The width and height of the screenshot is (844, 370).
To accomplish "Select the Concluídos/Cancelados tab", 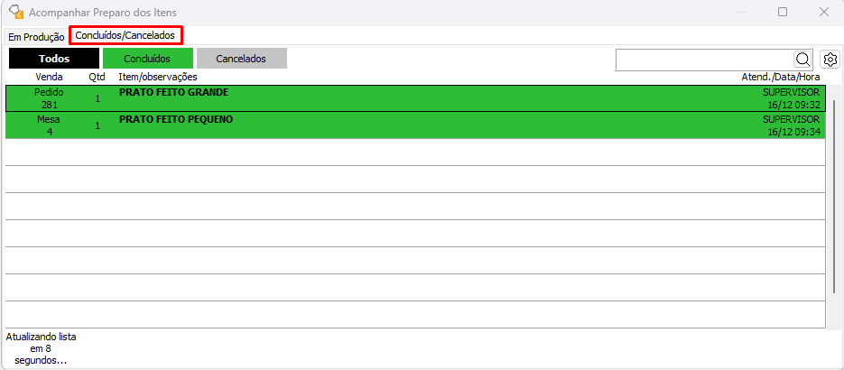I will 125,35.
